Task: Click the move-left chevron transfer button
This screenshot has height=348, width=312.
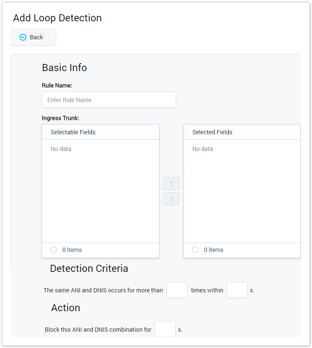Action: pos(171,184)
